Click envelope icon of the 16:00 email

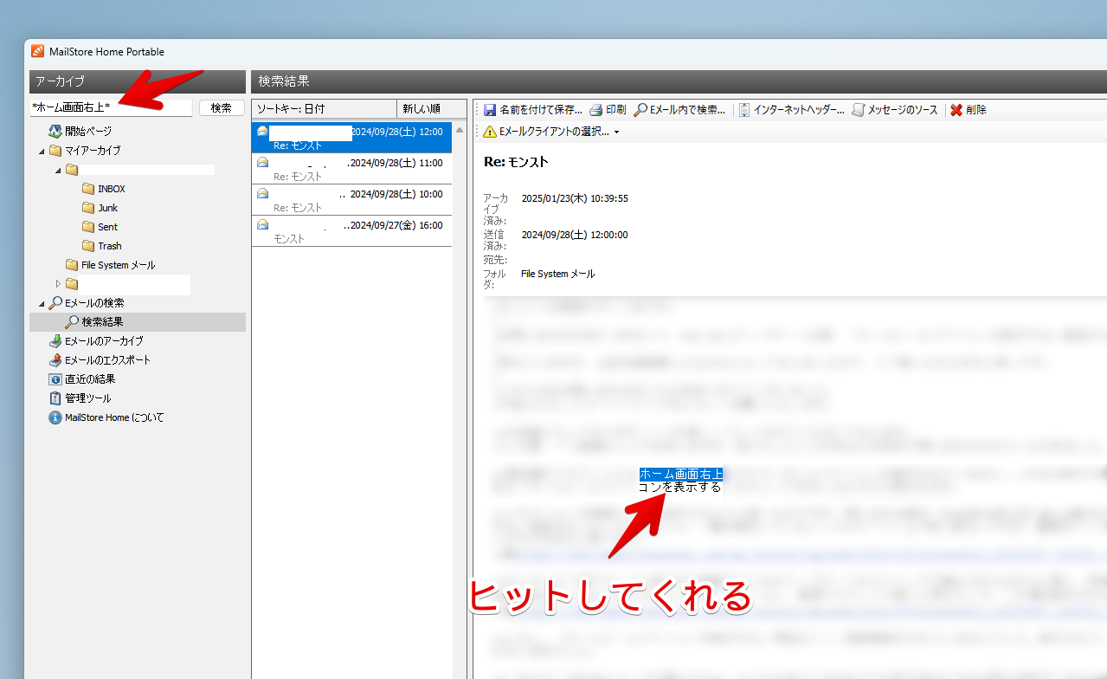pyautogui.click(x=262, y=224)
